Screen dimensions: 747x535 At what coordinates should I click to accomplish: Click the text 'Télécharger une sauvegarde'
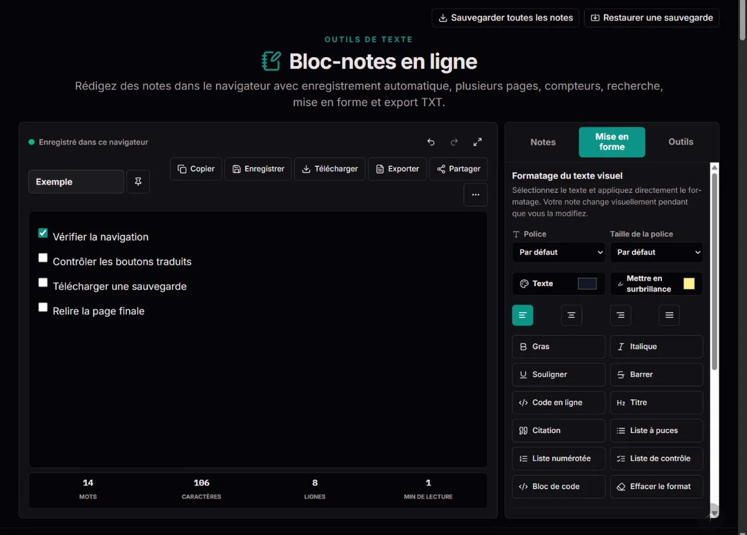(120, 287)
